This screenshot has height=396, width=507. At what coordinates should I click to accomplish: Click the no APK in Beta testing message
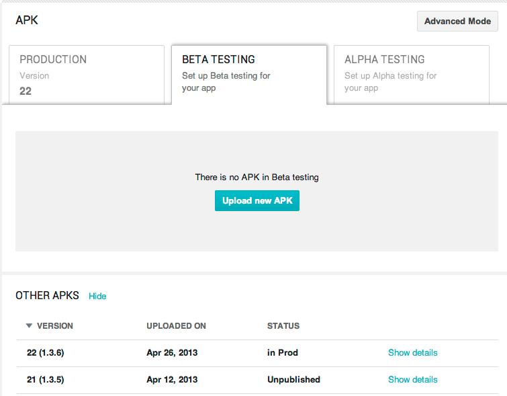[x=257, y=177]
